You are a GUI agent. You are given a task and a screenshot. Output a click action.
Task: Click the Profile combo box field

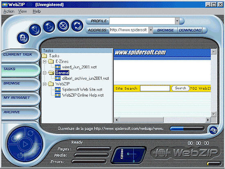pyautogui.click(x=142, y=21)
